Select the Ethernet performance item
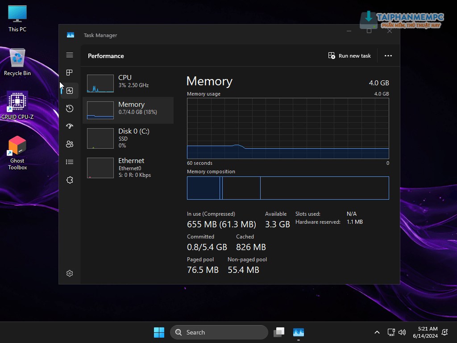Viewport: 457px width, 343px height. point(128,167)
